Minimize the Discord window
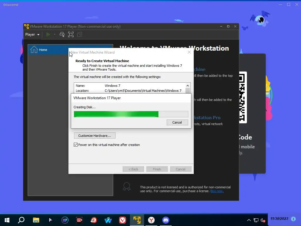The image size is (301, 226). [280, 4]
